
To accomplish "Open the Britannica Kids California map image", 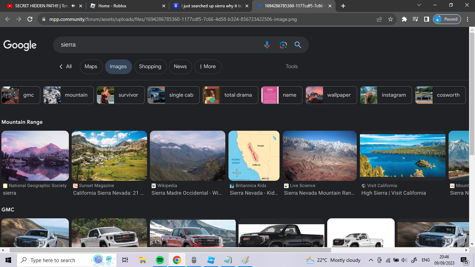I will tap(254, 156).
